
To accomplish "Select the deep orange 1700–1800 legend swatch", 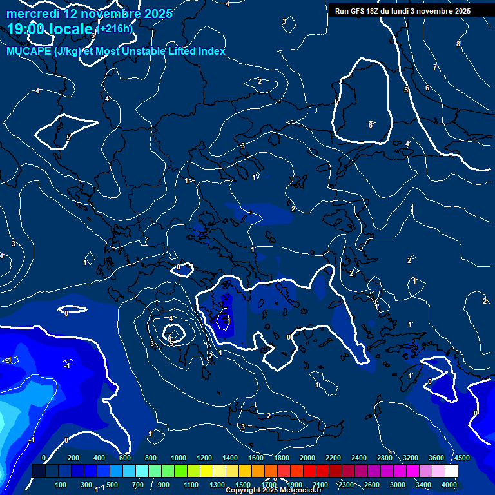I will click(x=271, y=471).
